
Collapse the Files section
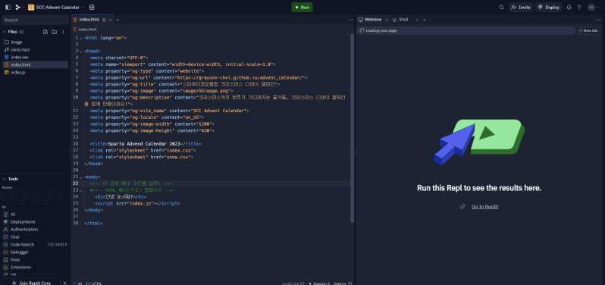[x=5, y=32]
